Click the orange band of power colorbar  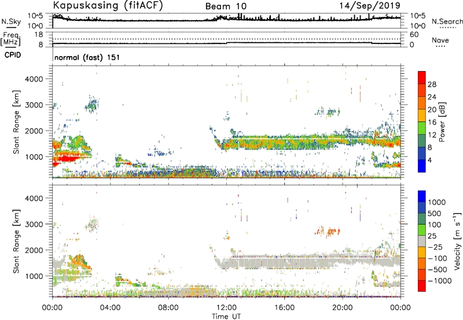tap(422, 103)
